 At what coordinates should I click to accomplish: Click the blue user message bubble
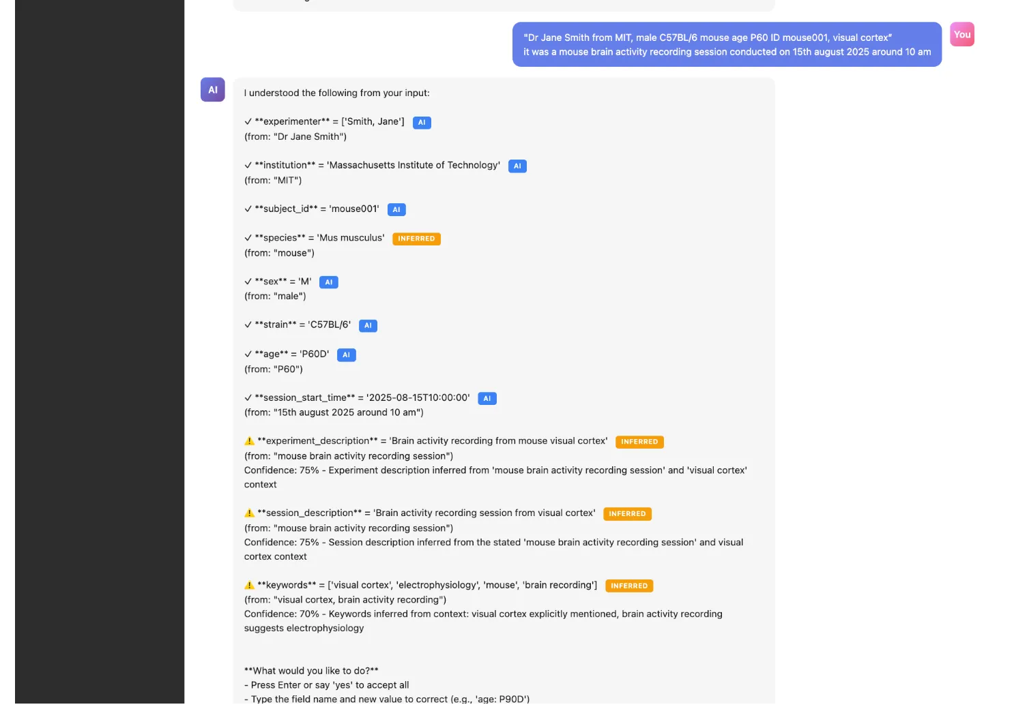(727, 45)
